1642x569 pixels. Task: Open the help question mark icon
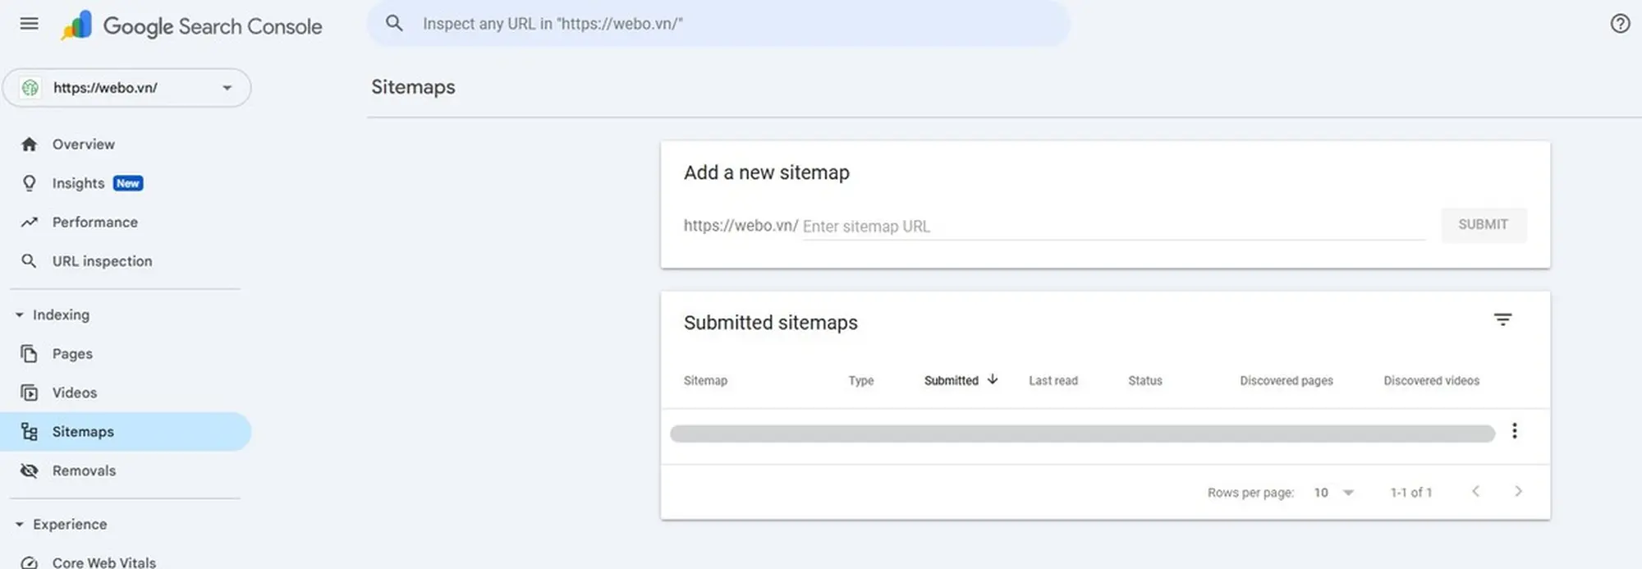1620,24
